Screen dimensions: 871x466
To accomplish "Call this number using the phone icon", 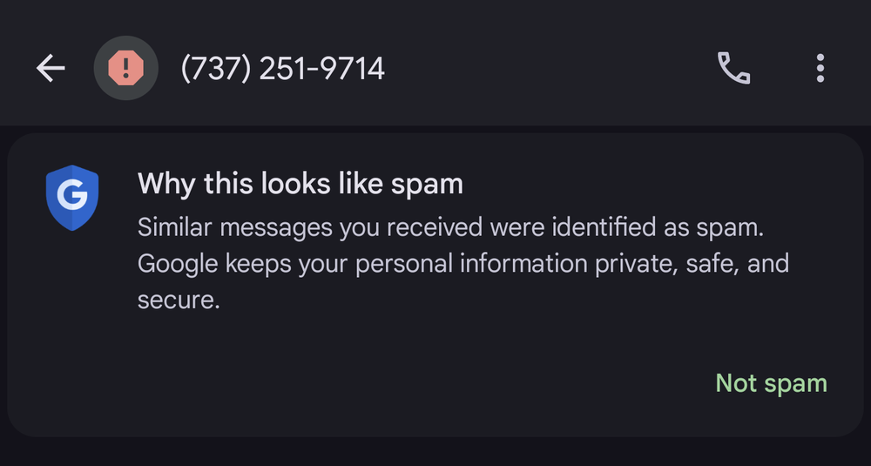I will (x=733, y=68).
